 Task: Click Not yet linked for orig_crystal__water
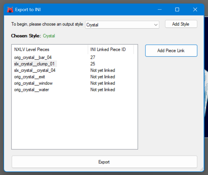pos(102,90)
